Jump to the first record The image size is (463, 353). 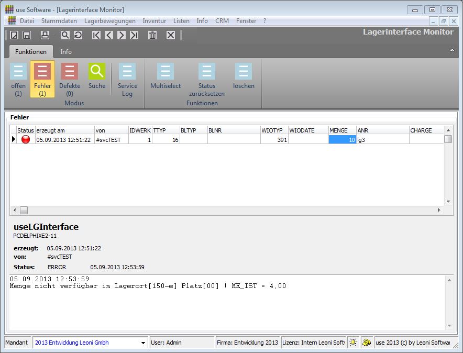click(x=96, y=35)
